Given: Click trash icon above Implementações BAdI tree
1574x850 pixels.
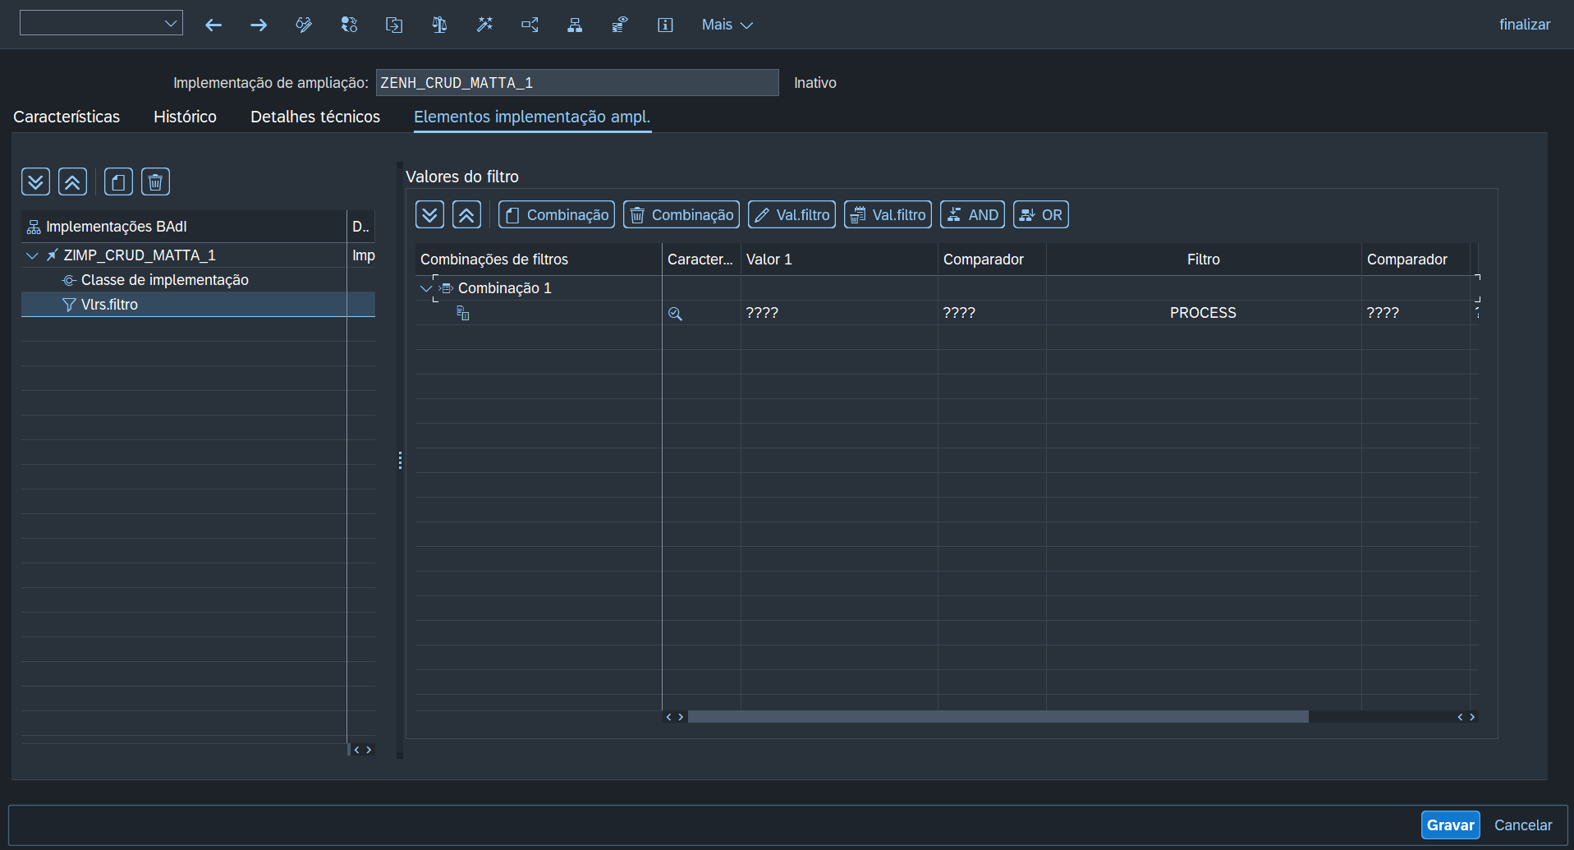Looking at the screenshot, I should 155,181.
